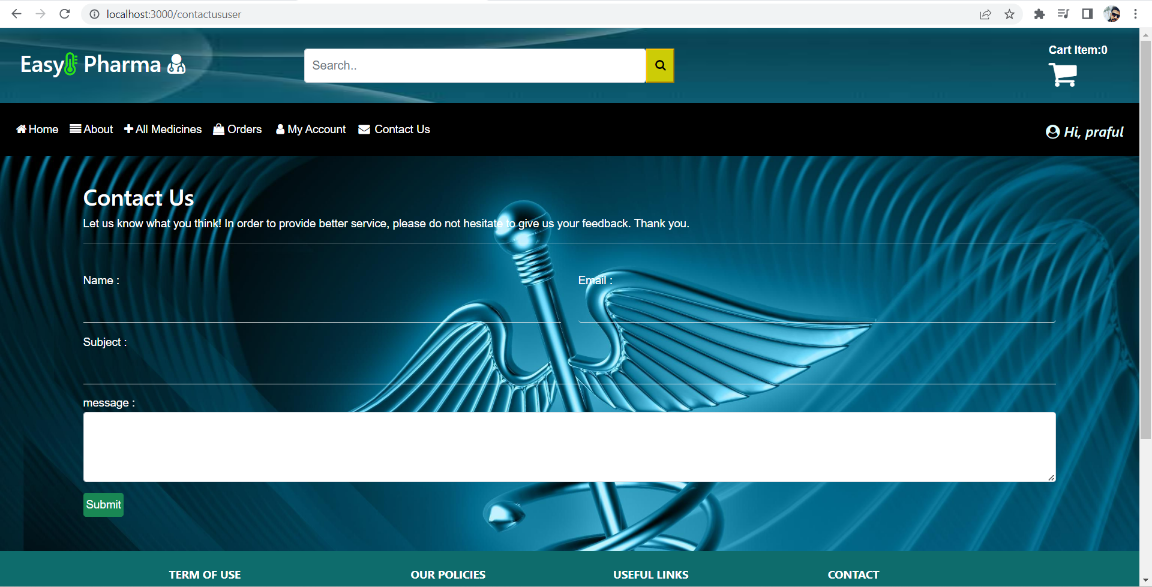Open the Chrome three-dot menu
This screenshot has height=587, width=1152.
pyautogui.click(x=1135, y=14)
